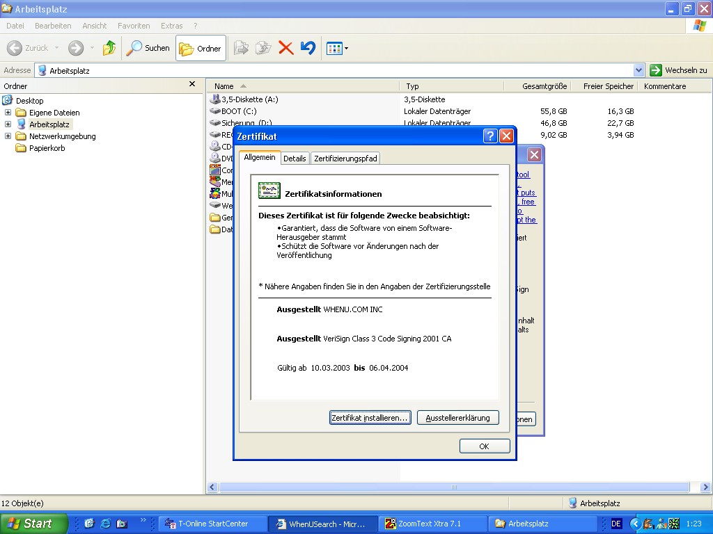Switch to the Details tab

(295, 159)
